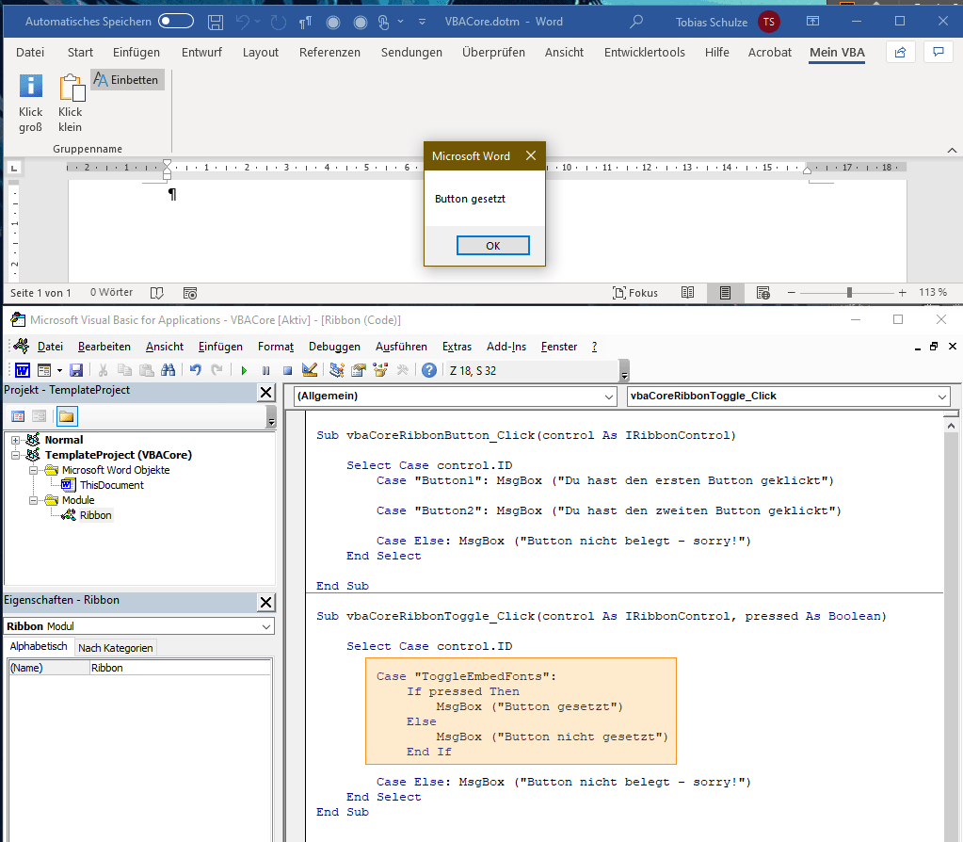Open the (Allgemein) object dropdown
This screenshot has height=842, width=963.
point(455,397)
